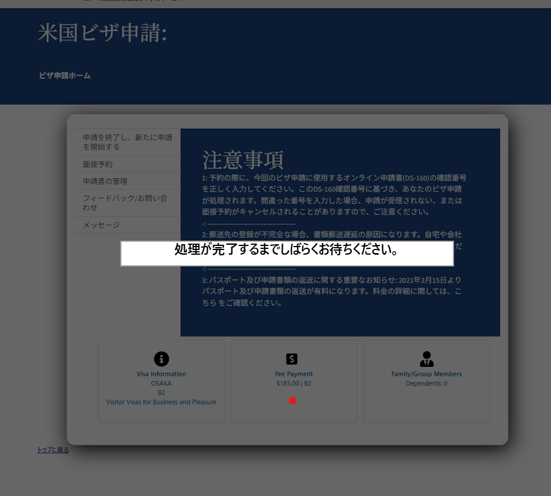This screenshot has height=496, width=551.
Task: Click the Visa Information title link
Action: click(x=161, y=374)
